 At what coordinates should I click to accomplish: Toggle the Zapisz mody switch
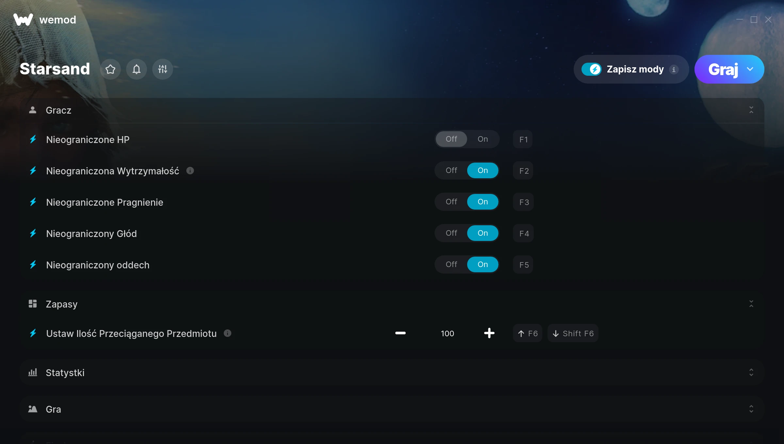click(x=592, y=69)
